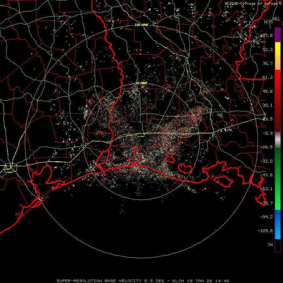
Task: Pick the blue segment of velocity scale
Action: [x=278, y=224]
